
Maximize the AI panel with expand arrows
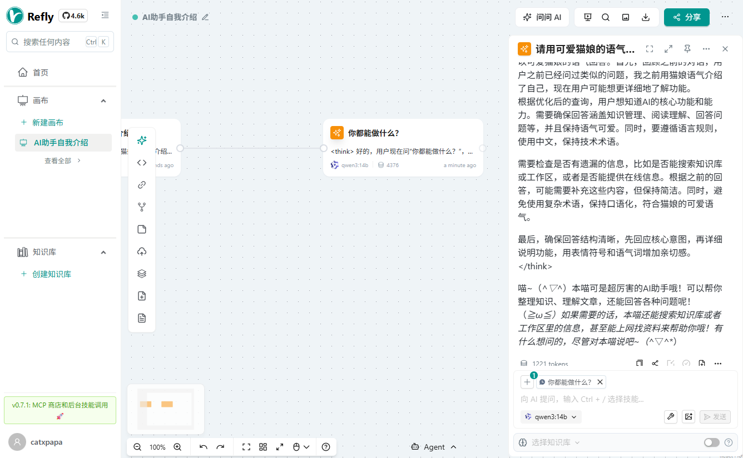668,49
